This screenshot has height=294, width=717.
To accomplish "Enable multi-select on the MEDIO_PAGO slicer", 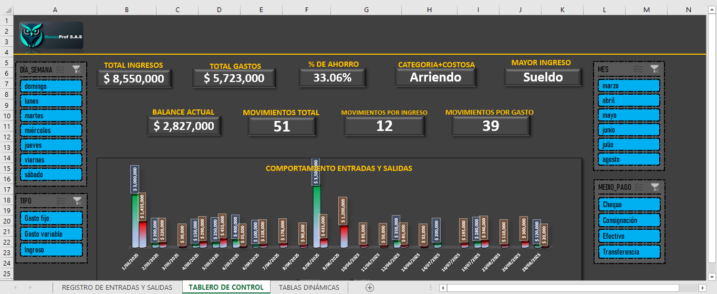I will [638, 187].
